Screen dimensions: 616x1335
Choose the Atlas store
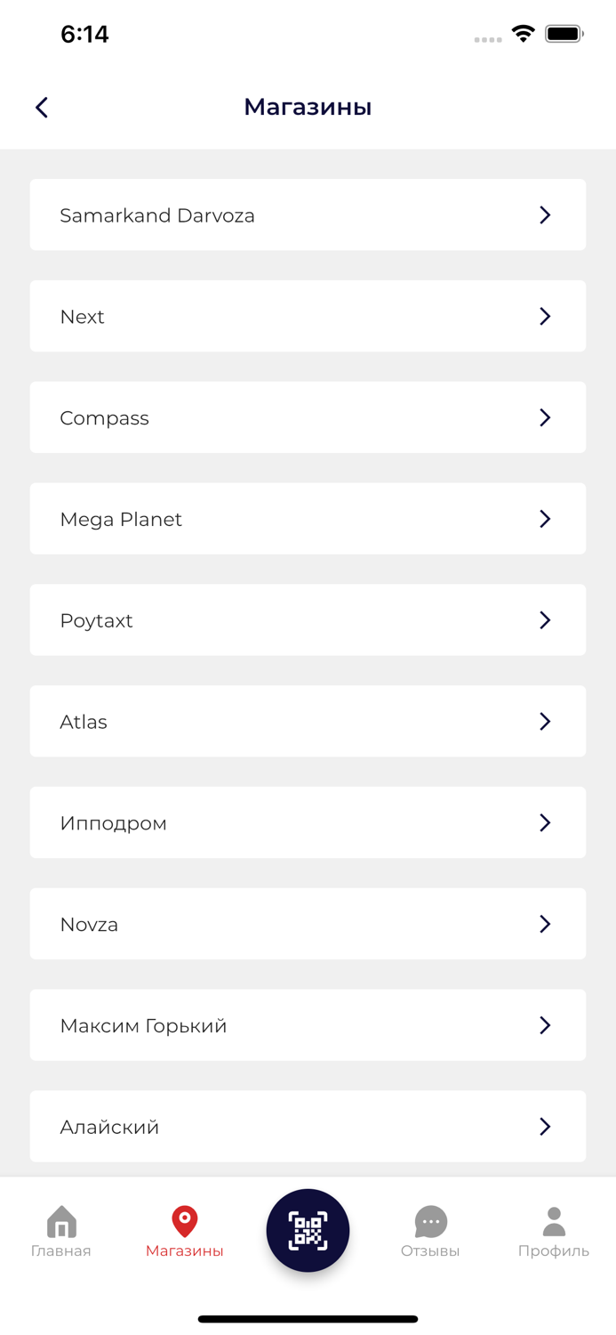308,721
